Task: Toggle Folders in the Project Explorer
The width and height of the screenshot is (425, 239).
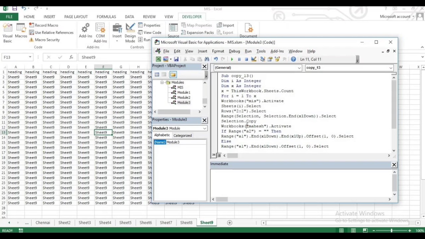Action: [173, 74]
